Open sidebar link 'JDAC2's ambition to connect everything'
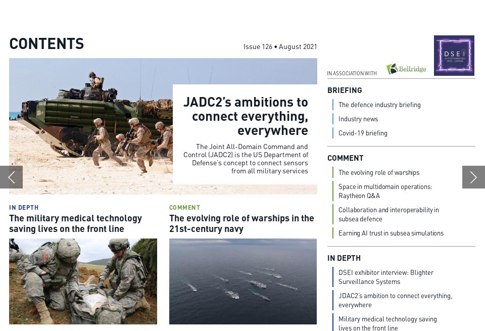Screen dimensions: 485x331 [x=395, y=300]
